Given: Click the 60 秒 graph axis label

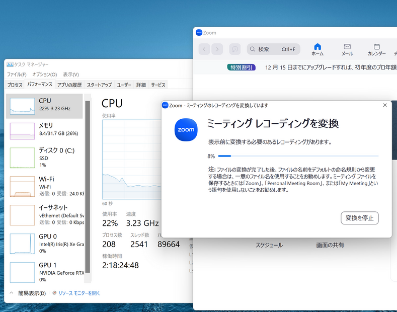Looking at the screenshot, I should coord(107,204).
